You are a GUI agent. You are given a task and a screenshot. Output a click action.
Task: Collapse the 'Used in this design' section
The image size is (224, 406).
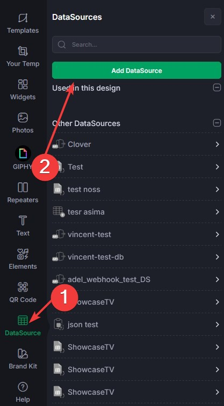[x=216, y=88]
